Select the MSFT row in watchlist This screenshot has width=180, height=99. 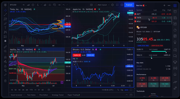pyautogui.click(x=153, y=14)
